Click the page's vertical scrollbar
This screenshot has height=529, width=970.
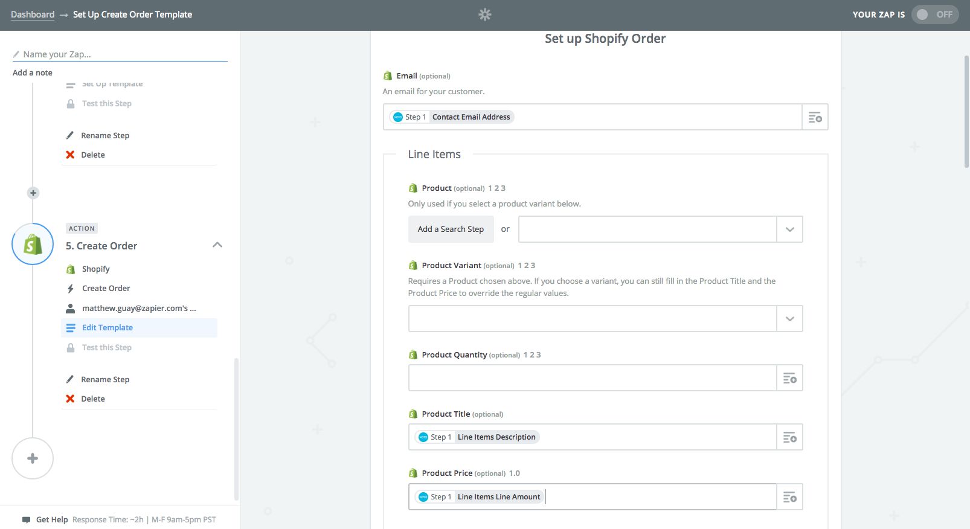click(x=966, y=112)
